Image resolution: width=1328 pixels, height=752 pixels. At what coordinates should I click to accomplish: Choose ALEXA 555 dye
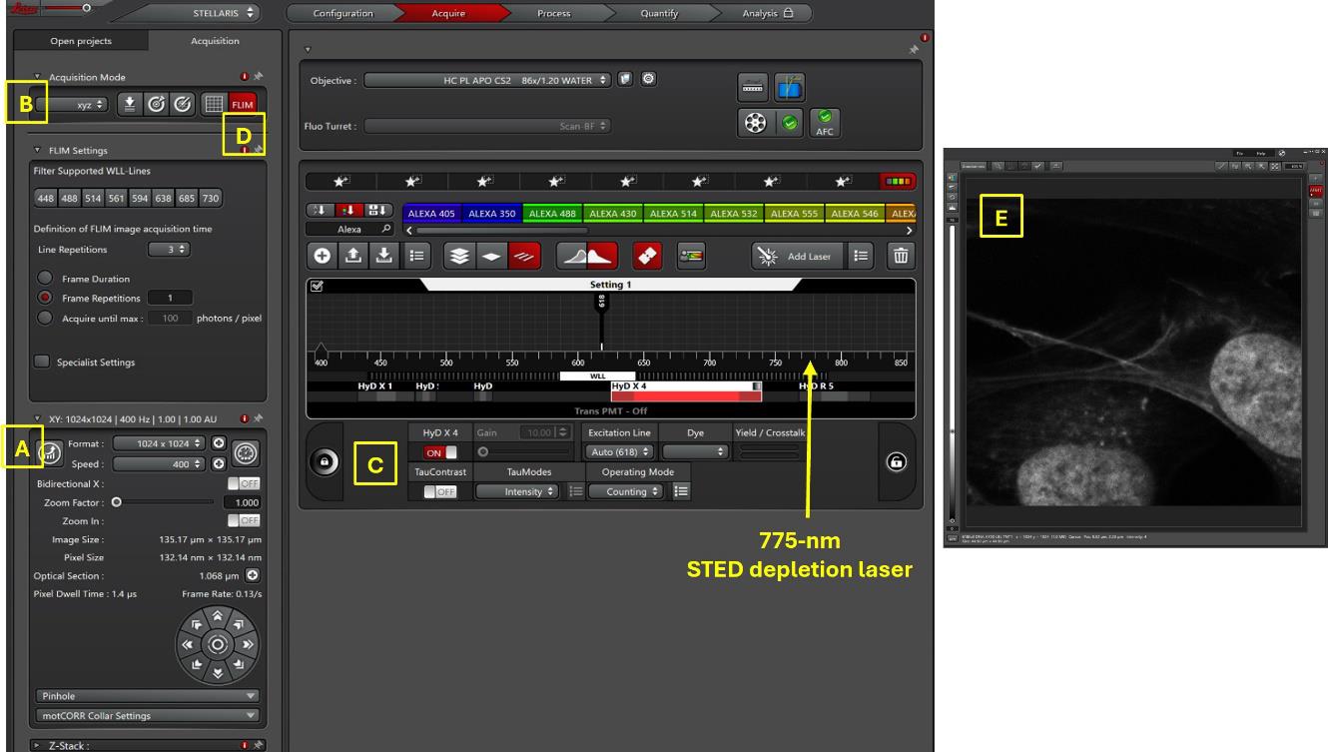(x=795, y=214)
